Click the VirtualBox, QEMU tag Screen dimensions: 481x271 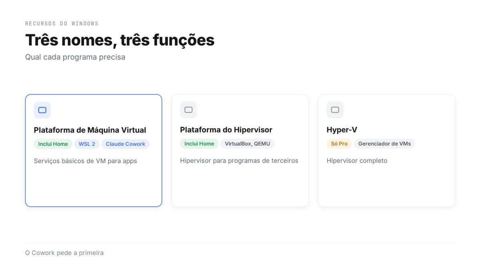click(247, 144)
